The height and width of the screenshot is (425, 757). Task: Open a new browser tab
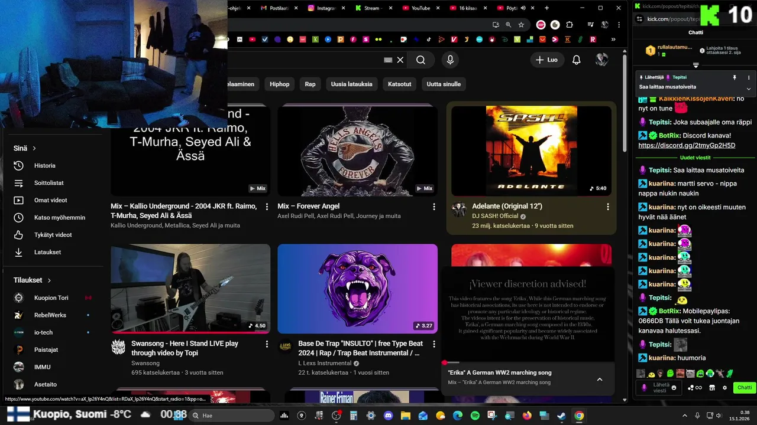(x=546, y=8)
